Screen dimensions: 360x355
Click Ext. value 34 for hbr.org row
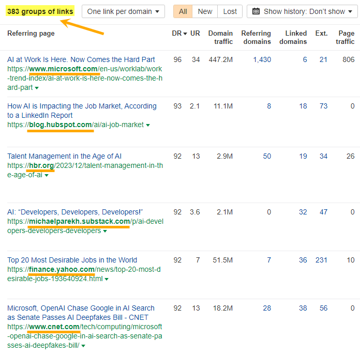tap(323, 157)
